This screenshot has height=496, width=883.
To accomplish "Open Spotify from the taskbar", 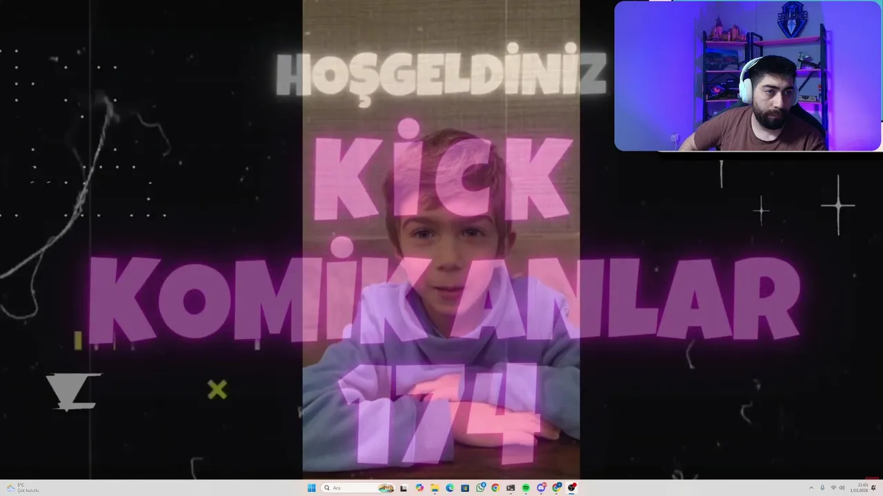I will (x=526, y=488).
